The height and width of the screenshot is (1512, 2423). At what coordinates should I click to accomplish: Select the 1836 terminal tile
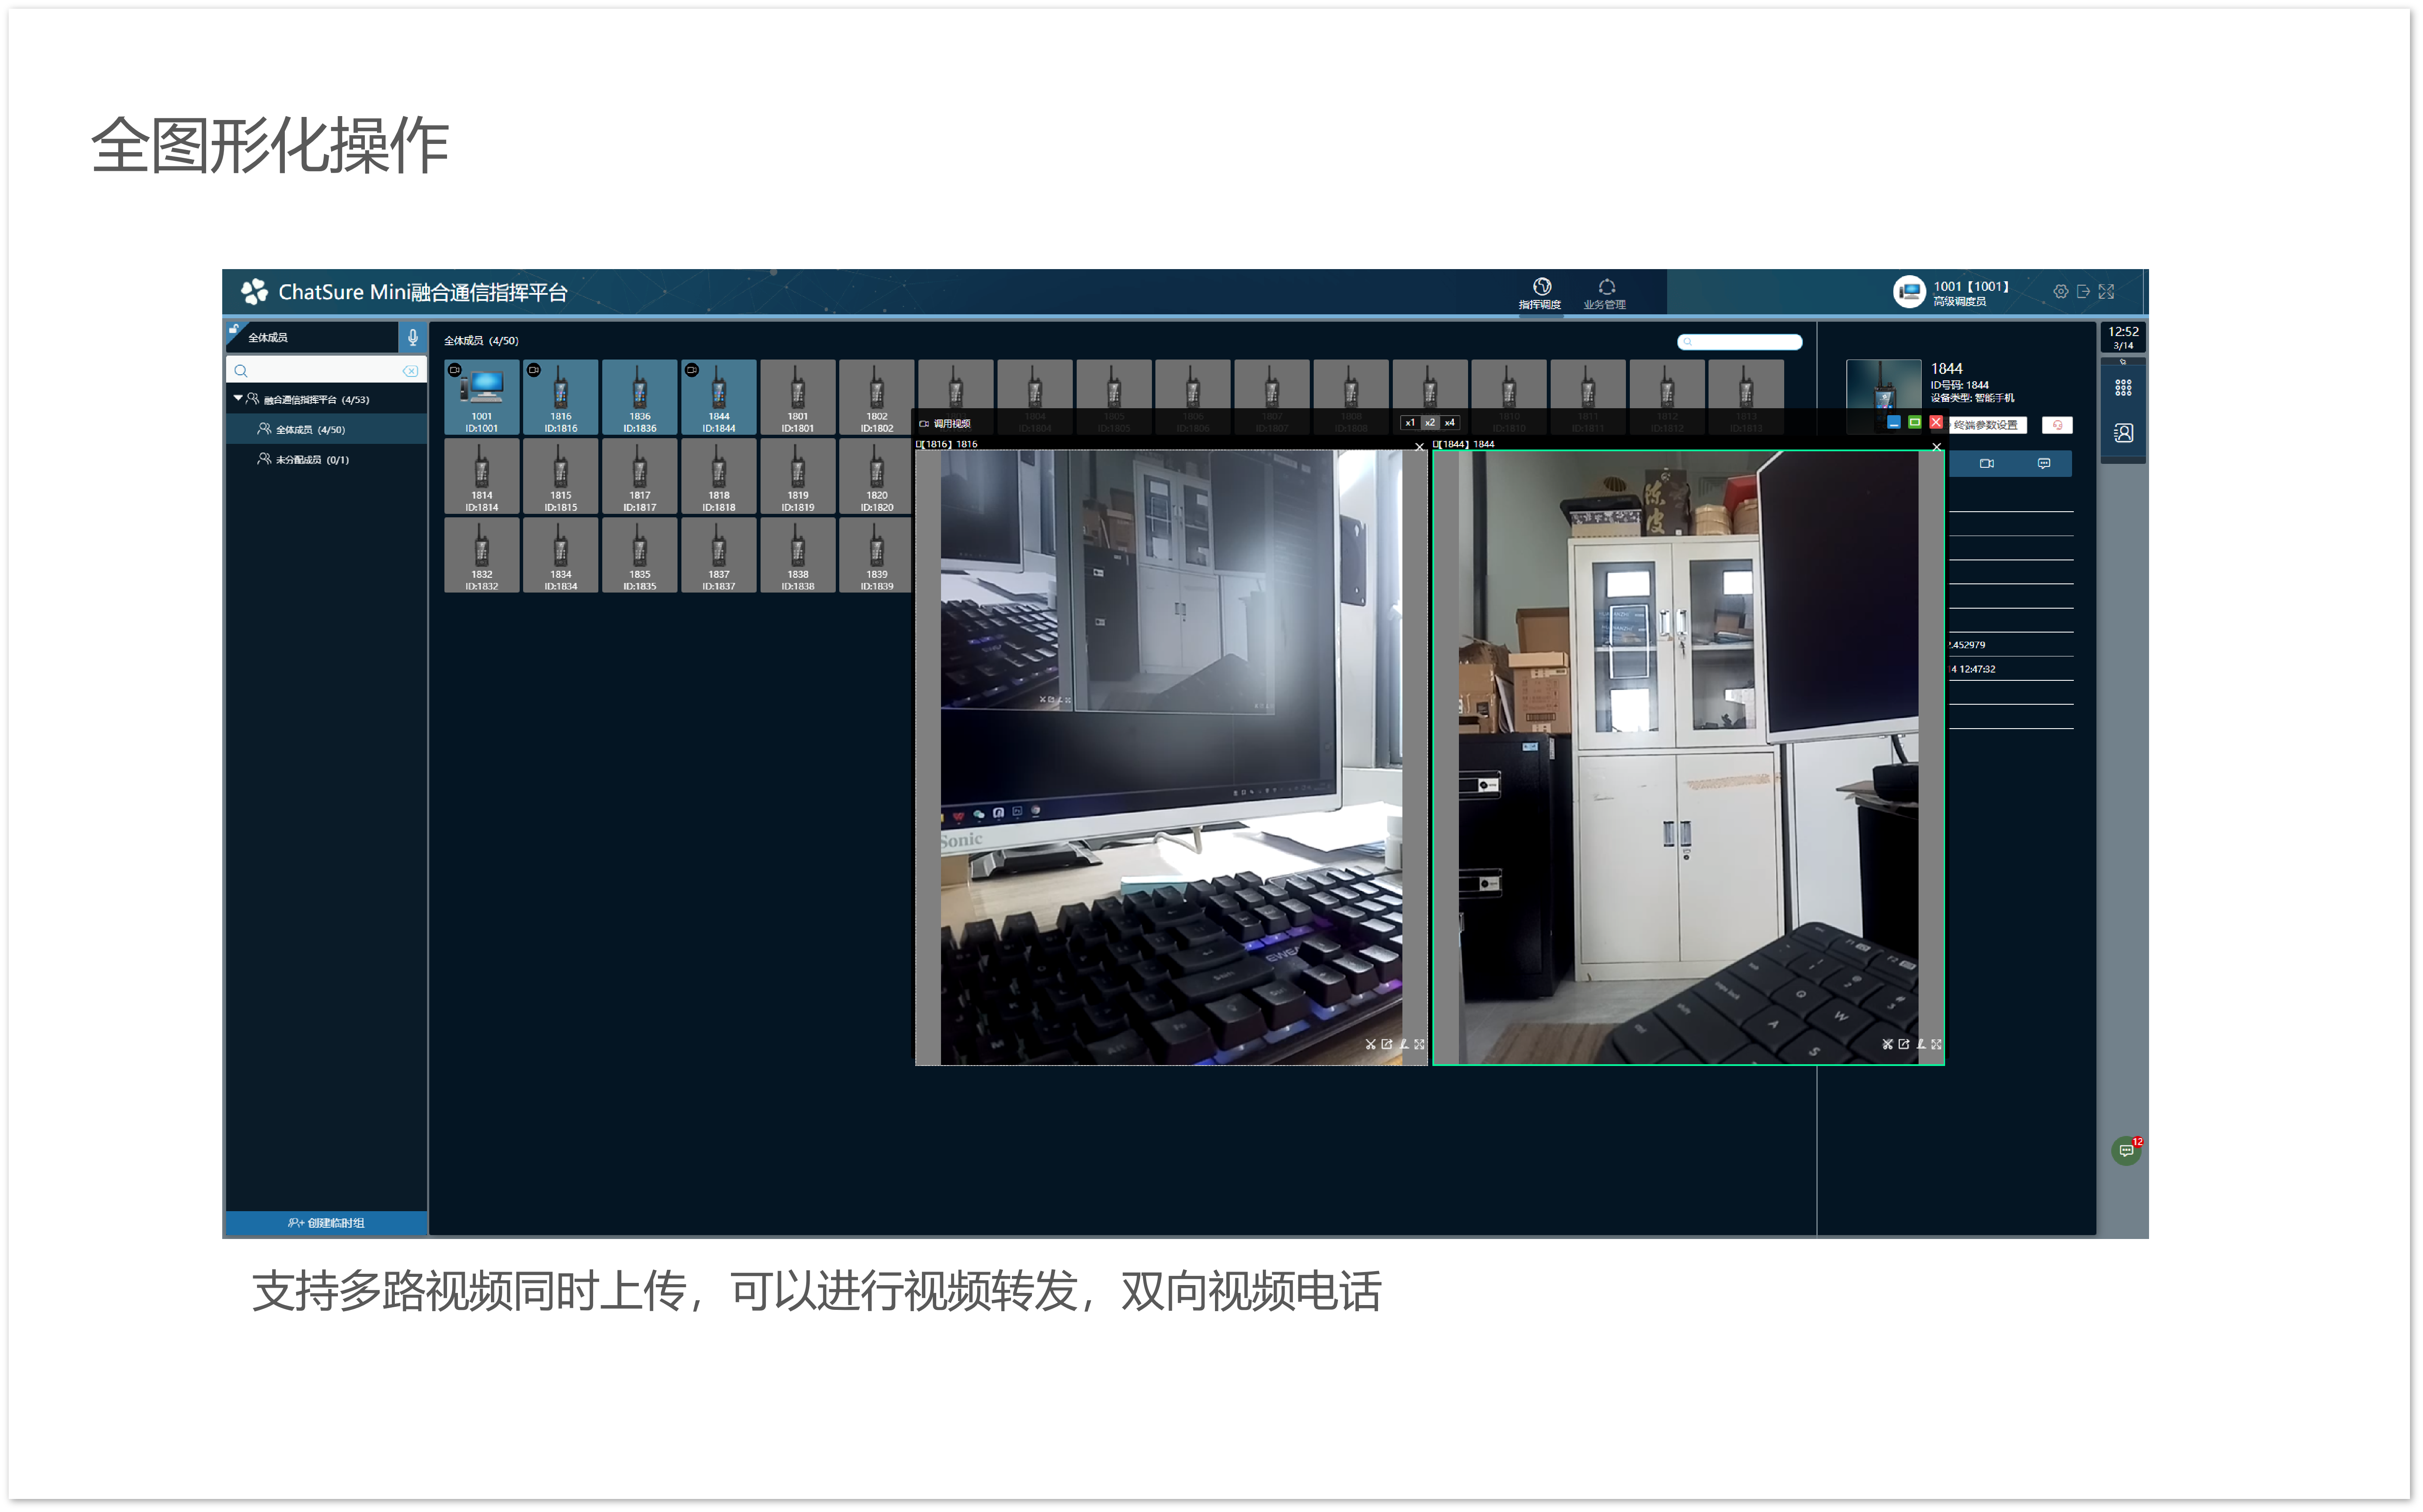click(640, 397)
